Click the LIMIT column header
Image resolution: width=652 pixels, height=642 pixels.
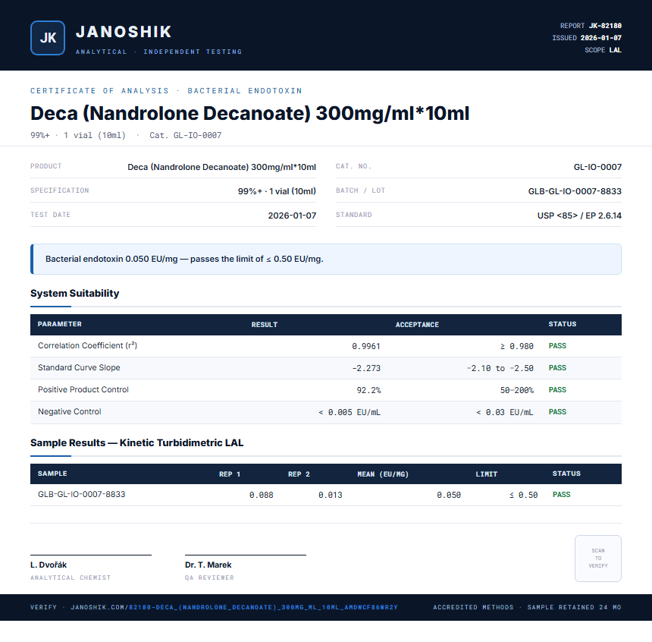[x=487, y=474]
